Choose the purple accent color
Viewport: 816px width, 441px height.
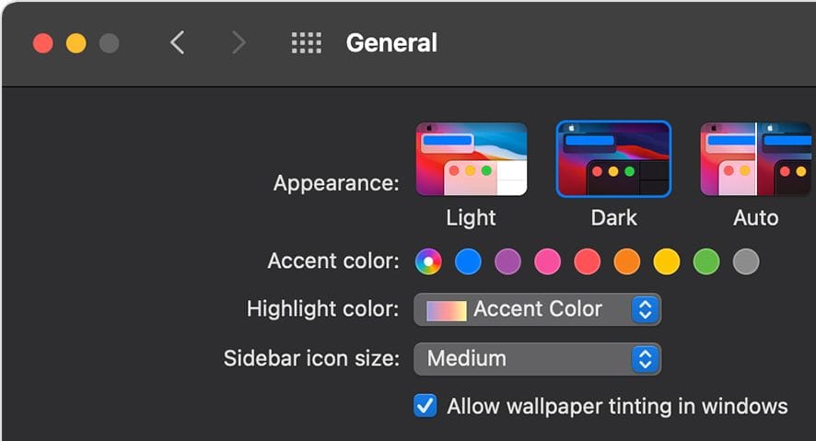[507, 261]
